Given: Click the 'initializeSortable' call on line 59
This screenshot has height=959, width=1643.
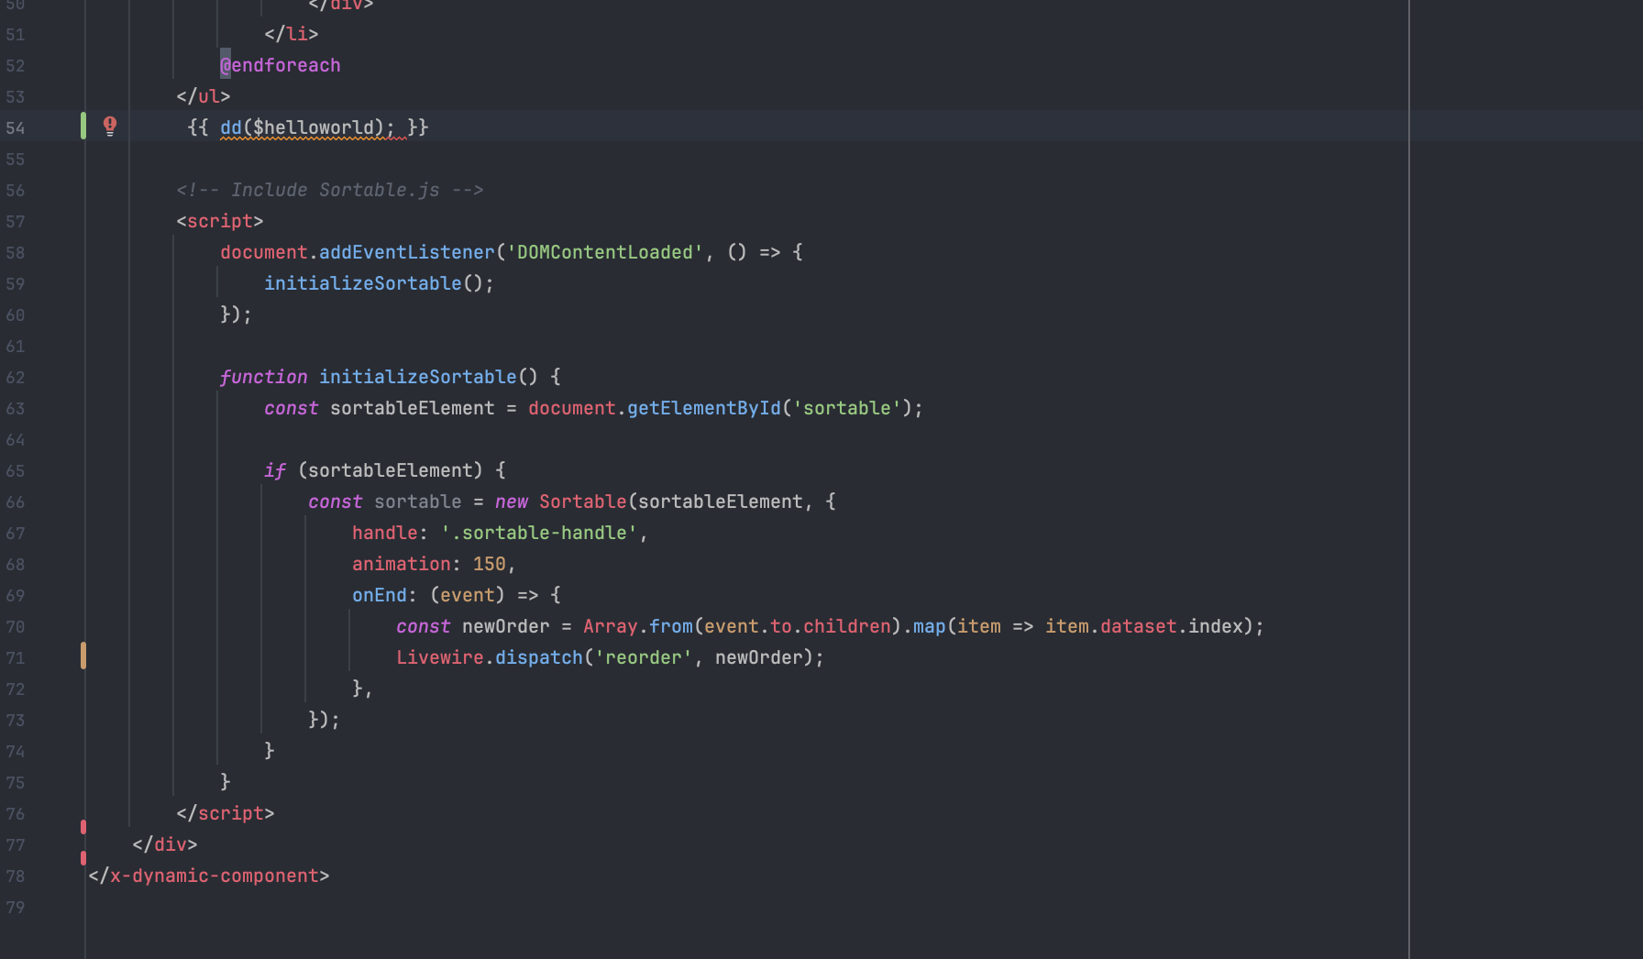Looking at the screenshot, I should [363, 283].
